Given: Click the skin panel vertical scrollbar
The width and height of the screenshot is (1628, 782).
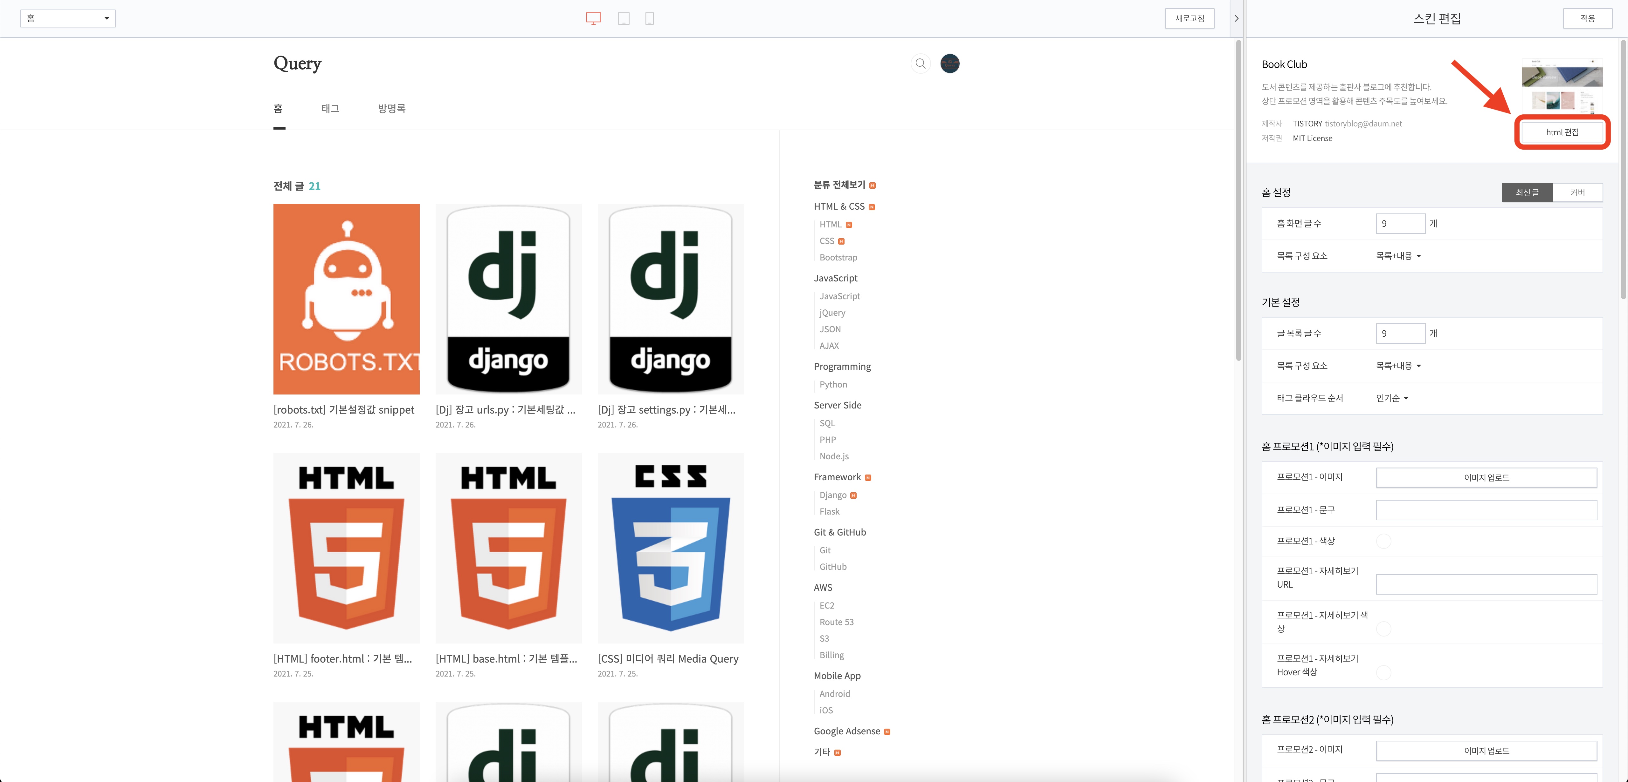Looking at the screenshot, I should pyautogui.click(x=1622, y=169).
